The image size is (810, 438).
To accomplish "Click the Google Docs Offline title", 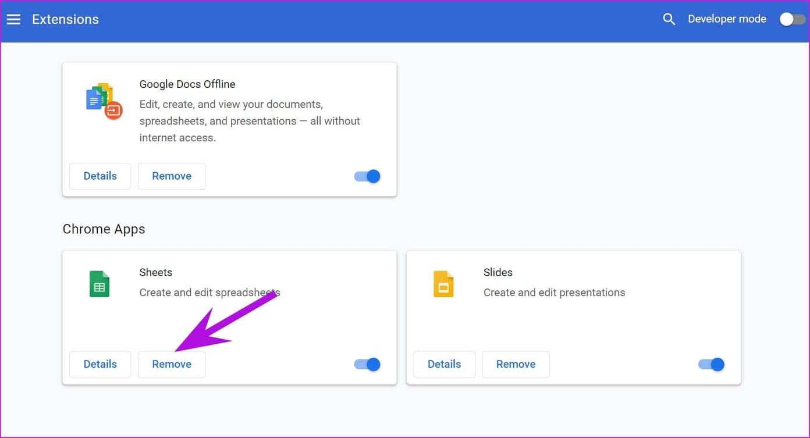I will pyautogui.click(x=187, y=84).
